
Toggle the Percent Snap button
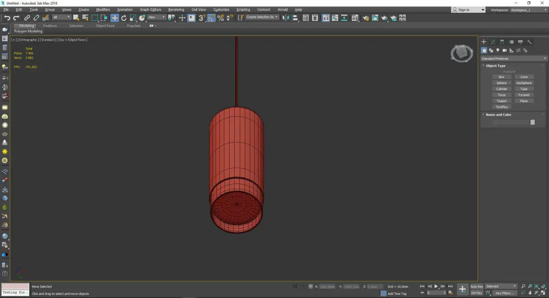(x=221, y=18)
